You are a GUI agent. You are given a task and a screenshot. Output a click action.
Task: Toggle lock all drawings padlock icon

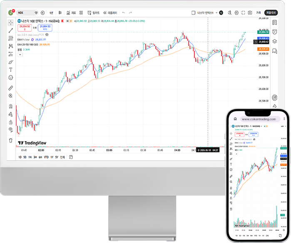point(11,122)
